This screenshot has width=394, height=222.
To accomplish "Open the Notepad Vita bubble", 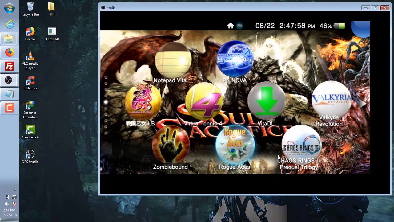I will pyautogui.click(x=173, y=60).
